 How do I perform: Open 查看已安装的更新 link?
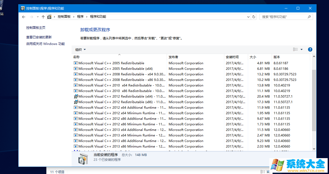(x=39, y=37)
